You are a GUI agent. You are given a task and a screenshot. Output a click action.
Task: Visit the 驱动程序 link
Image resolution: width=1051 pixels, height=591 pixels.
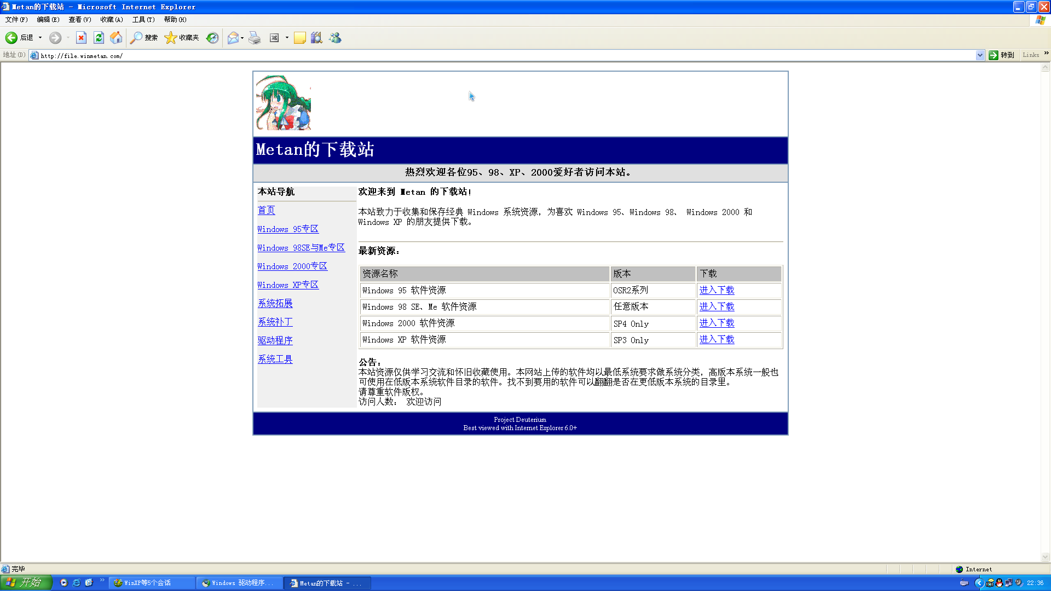coord(275,341)
